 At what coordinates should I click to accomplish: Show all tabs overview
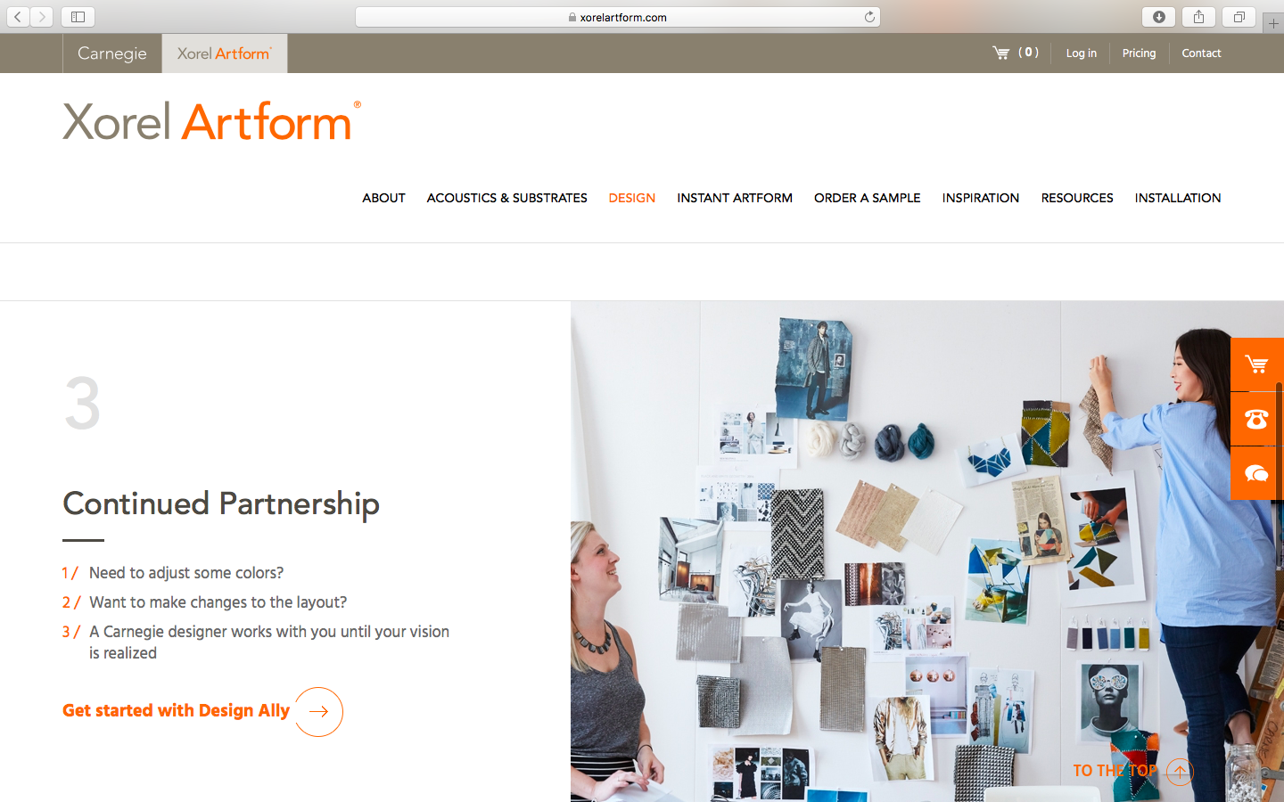click(x=1239, y=17)
